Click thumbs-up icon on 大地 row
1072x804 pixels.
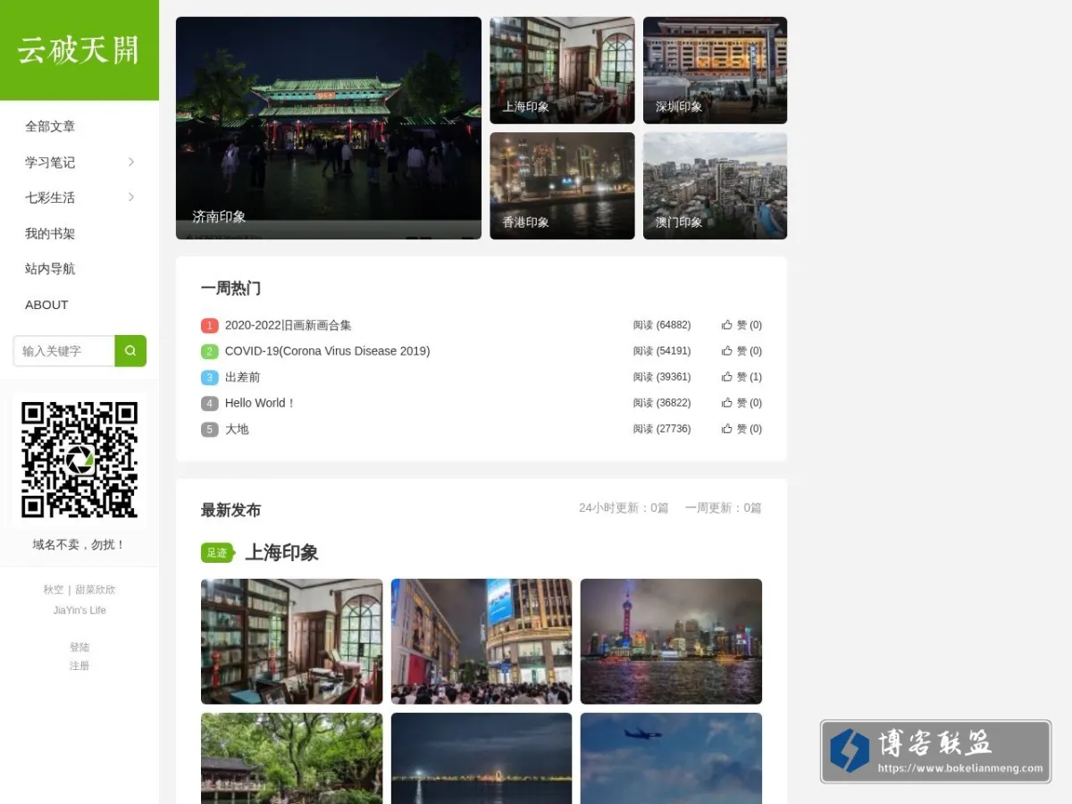(x=727, y=429)
